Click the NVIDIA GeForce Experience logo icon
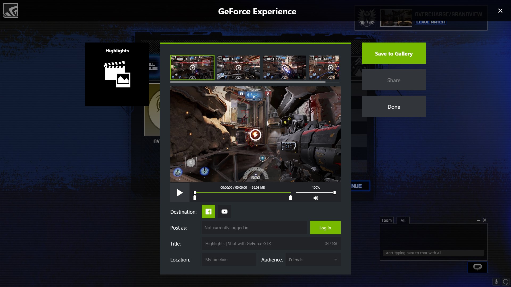Screen dimensions: 511x287 coord(11,10)
